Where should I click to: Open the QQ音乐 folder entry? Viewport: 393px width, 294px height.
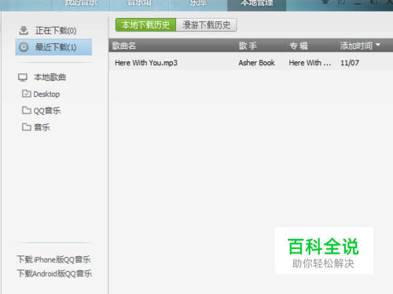pos(47,111)
